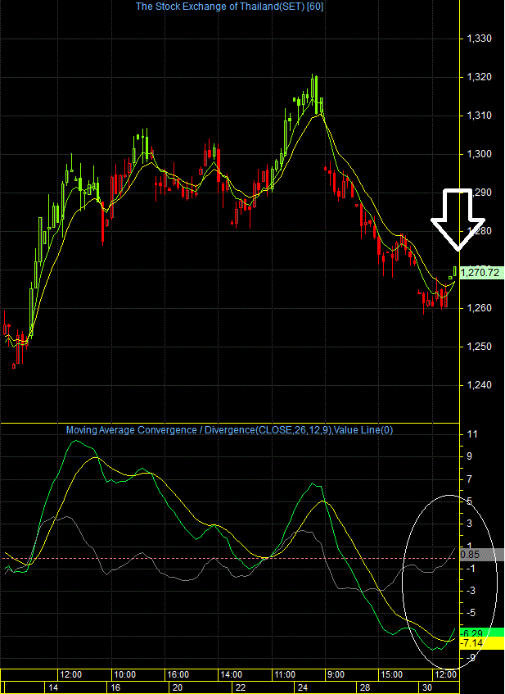Select date 24 on the date axis
Viewport: 505px width, 694px height.
point(302,688)
